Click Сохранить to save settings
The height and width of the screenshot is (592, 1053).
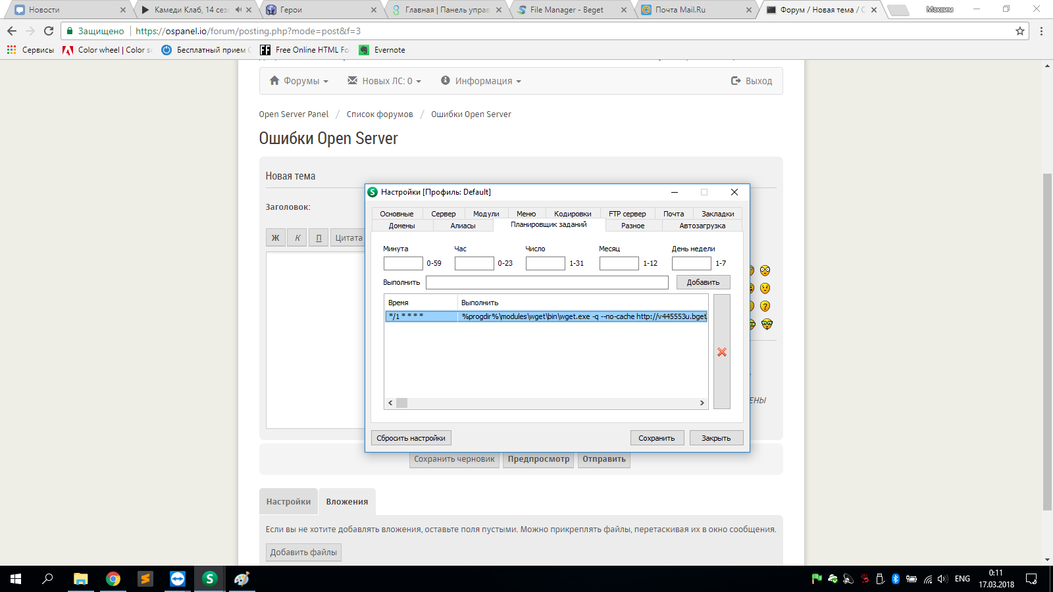(656, 438)
